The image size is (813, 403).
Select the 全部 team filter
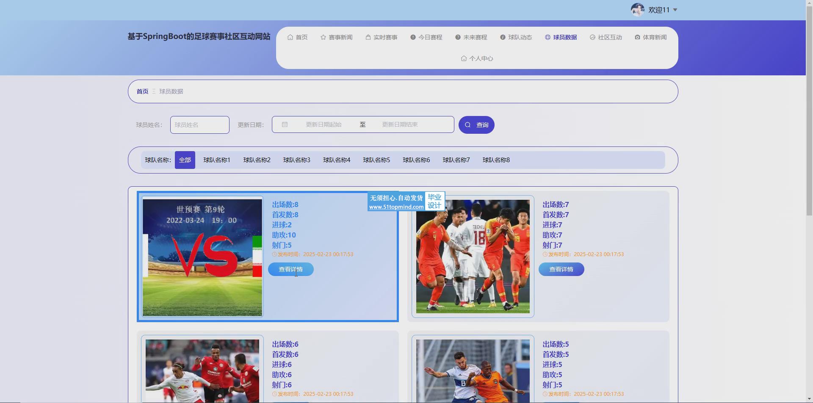pyautogui.click(x=185, y=160)
